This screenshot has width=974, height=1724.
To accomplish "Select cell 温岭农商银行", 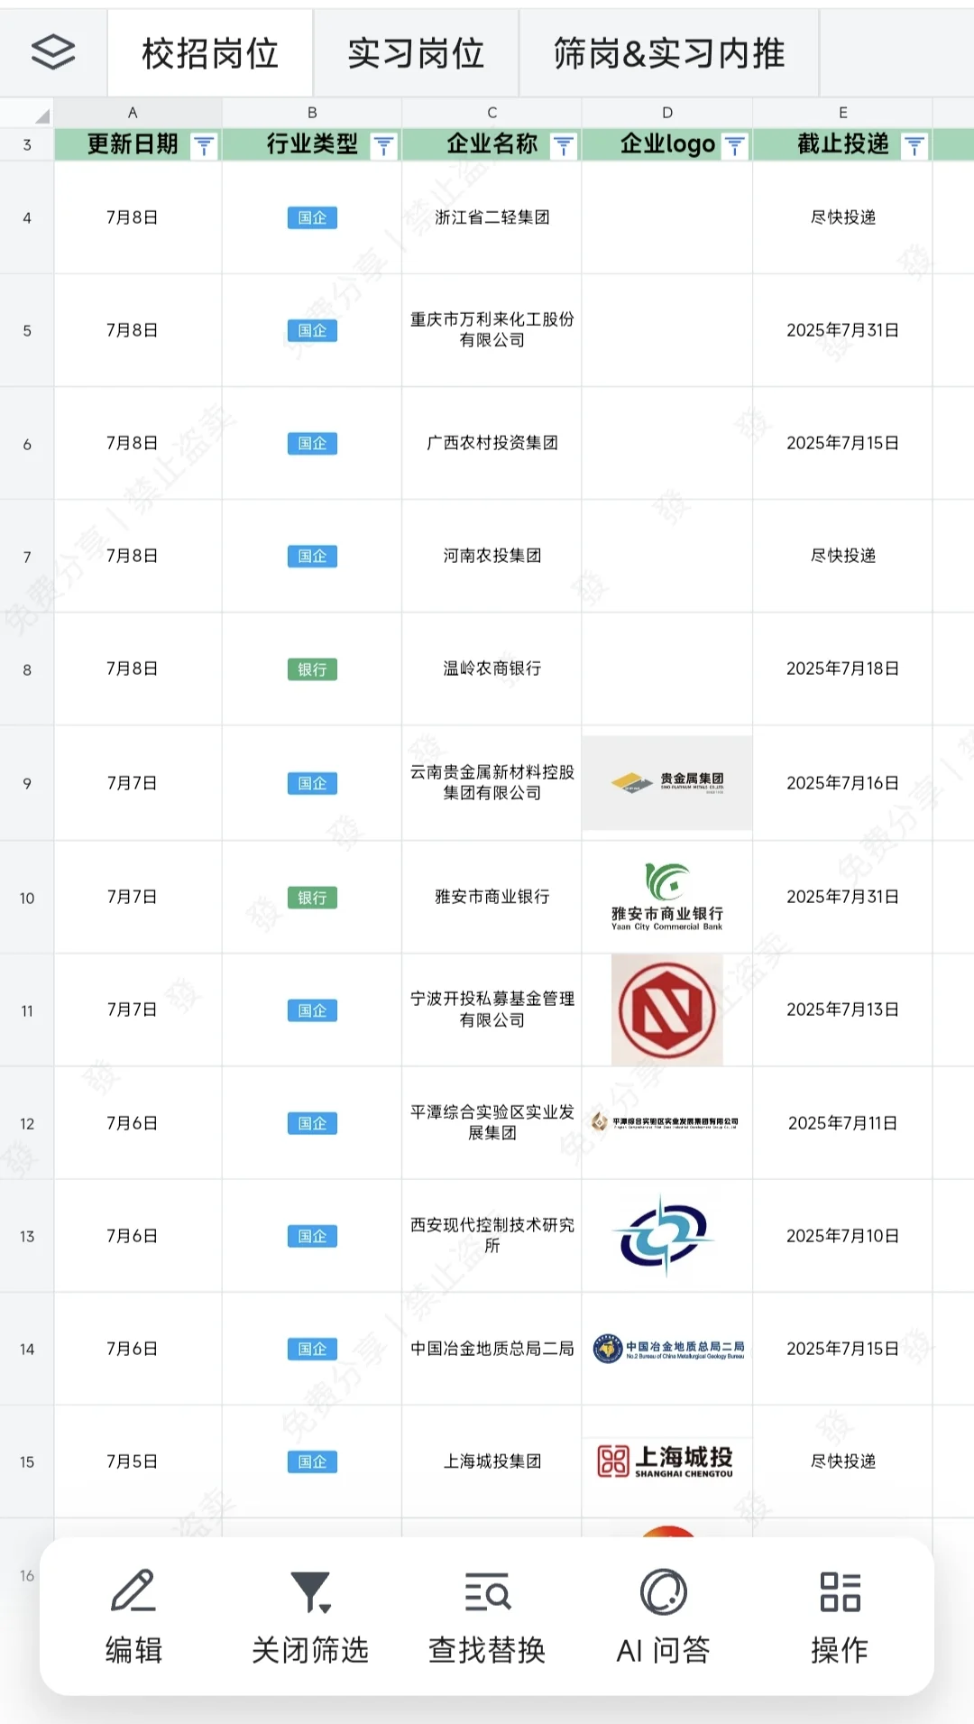I will click(x=492, y=668).
